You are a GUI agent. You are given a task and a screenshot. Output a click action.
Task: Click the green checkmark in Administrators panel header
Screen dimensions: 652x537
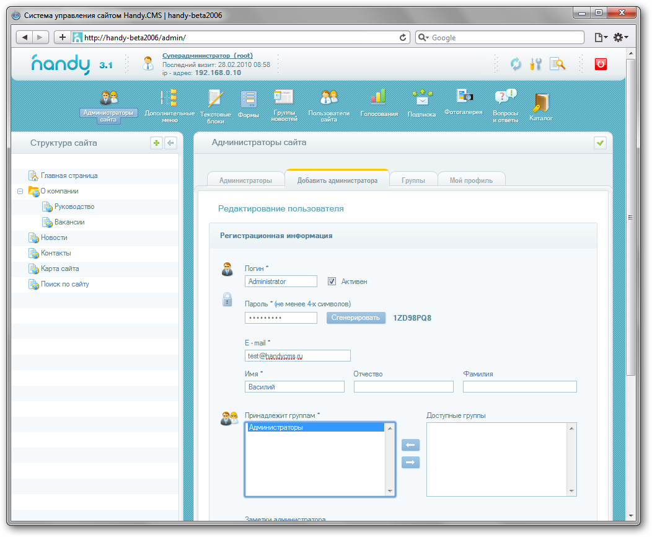click(x=600, y=143)
